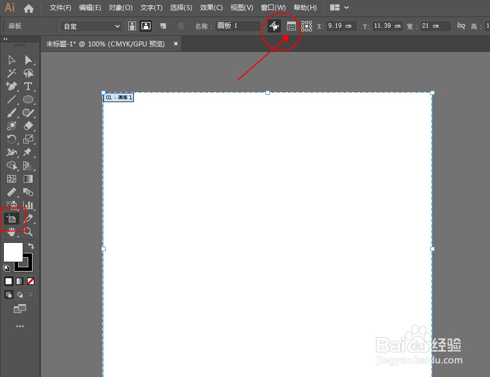The height and width of the screenshot is (377, 490).
Task: Open Change Screen Mode button
Action: [20, 309]
